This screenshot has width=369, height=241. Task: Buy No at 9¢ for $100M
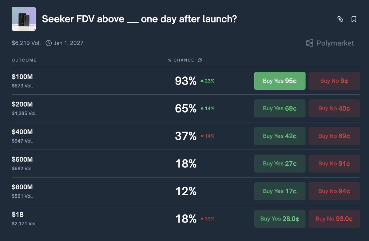point(334,81)
